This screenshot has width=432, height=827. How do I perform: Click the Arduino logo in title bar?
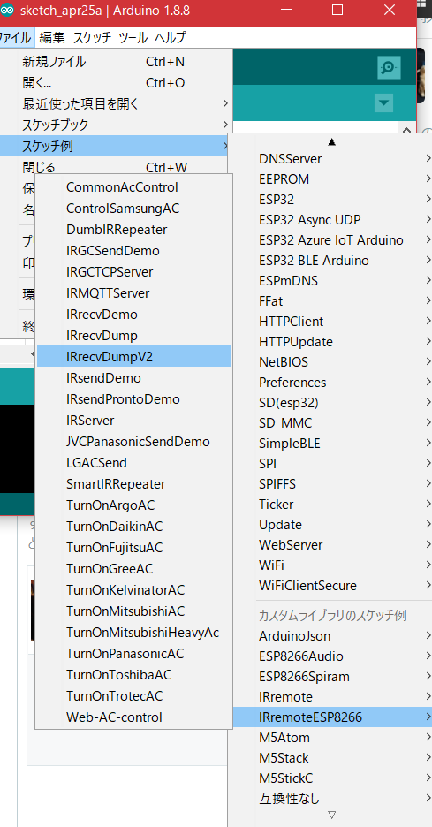[7, 10]
